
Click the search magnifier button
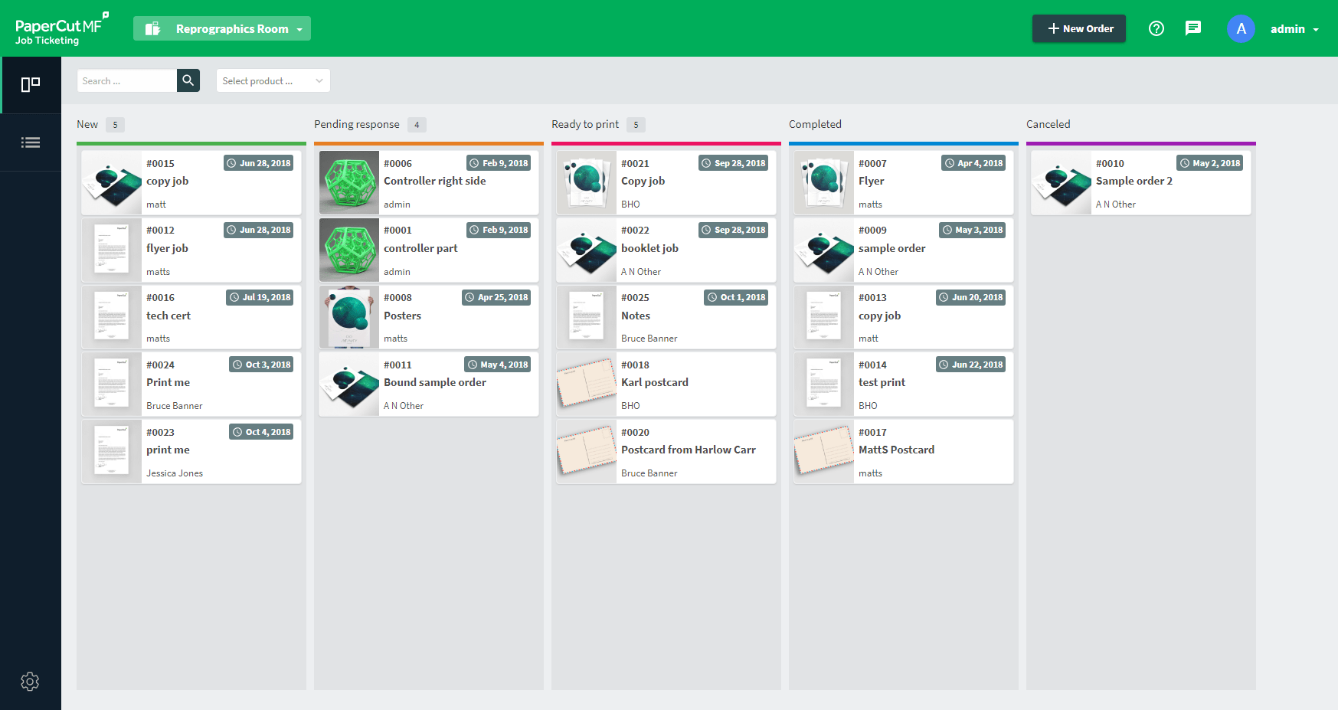coord(188,80)
